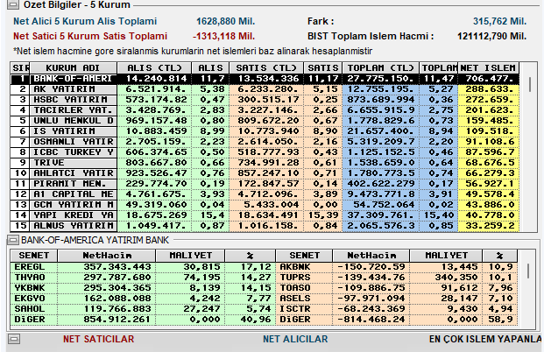Click toplam value 37.309.761. for YAPI KREDI
The height and width of the screenshot is (352, 544).
pyautogui.click(x=380, y=215)
